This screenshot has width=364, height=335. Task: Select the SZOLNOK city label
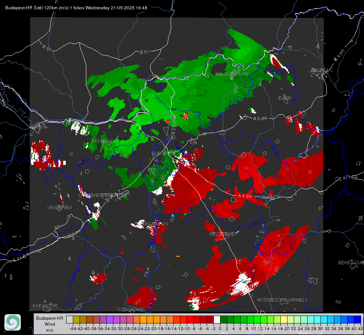270,197
